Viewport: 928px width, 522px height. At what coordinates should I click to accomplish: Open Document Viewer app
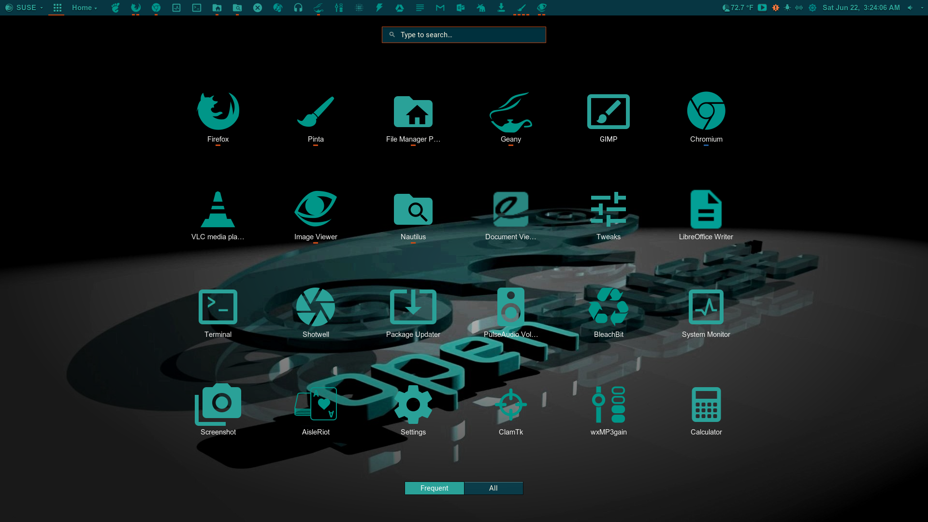[x=511, y=215]
